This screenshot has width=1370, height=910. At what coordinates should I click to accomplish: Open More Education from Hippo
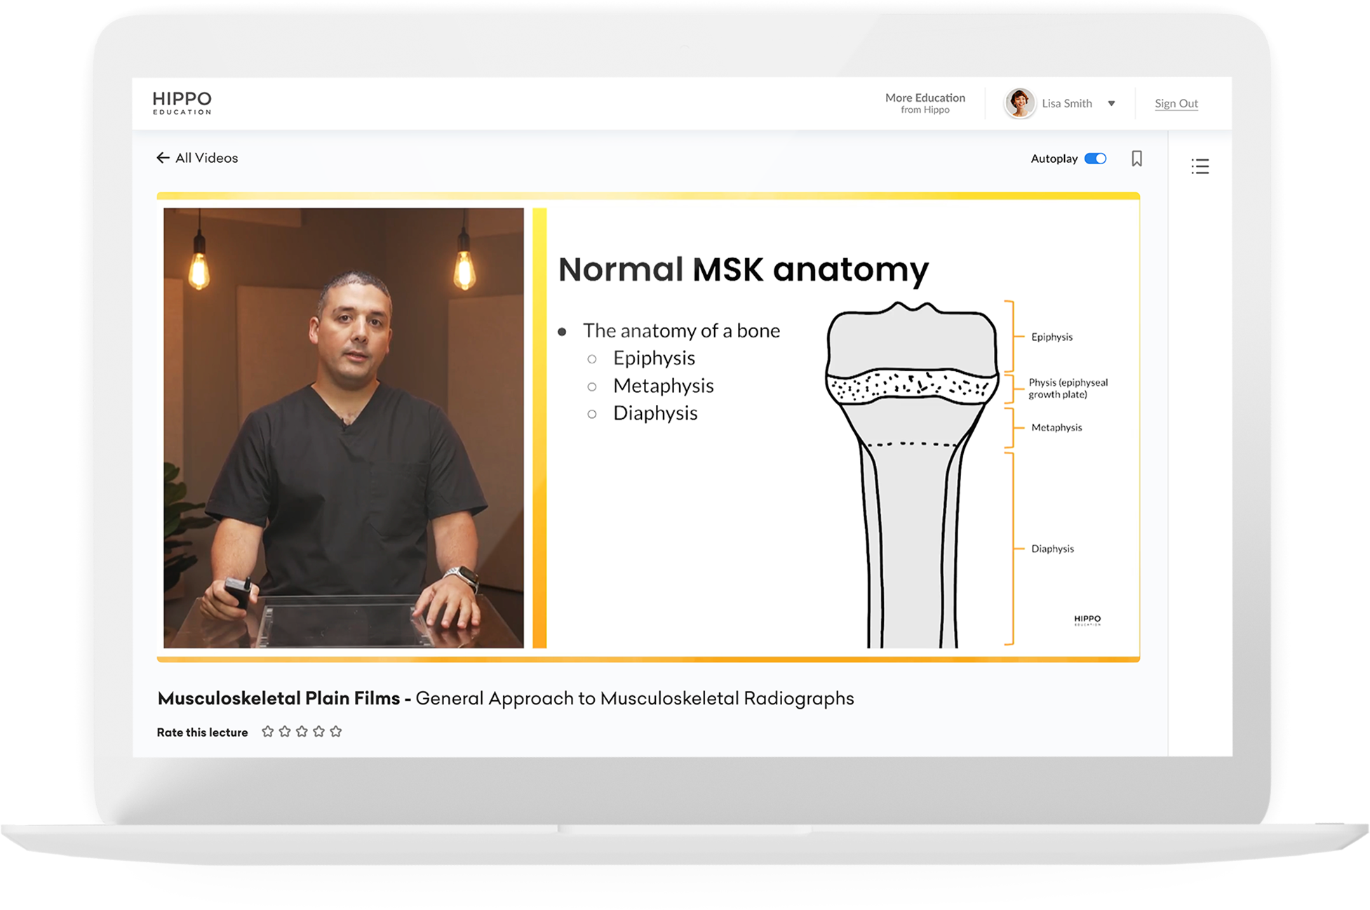[x=925, y=103]
